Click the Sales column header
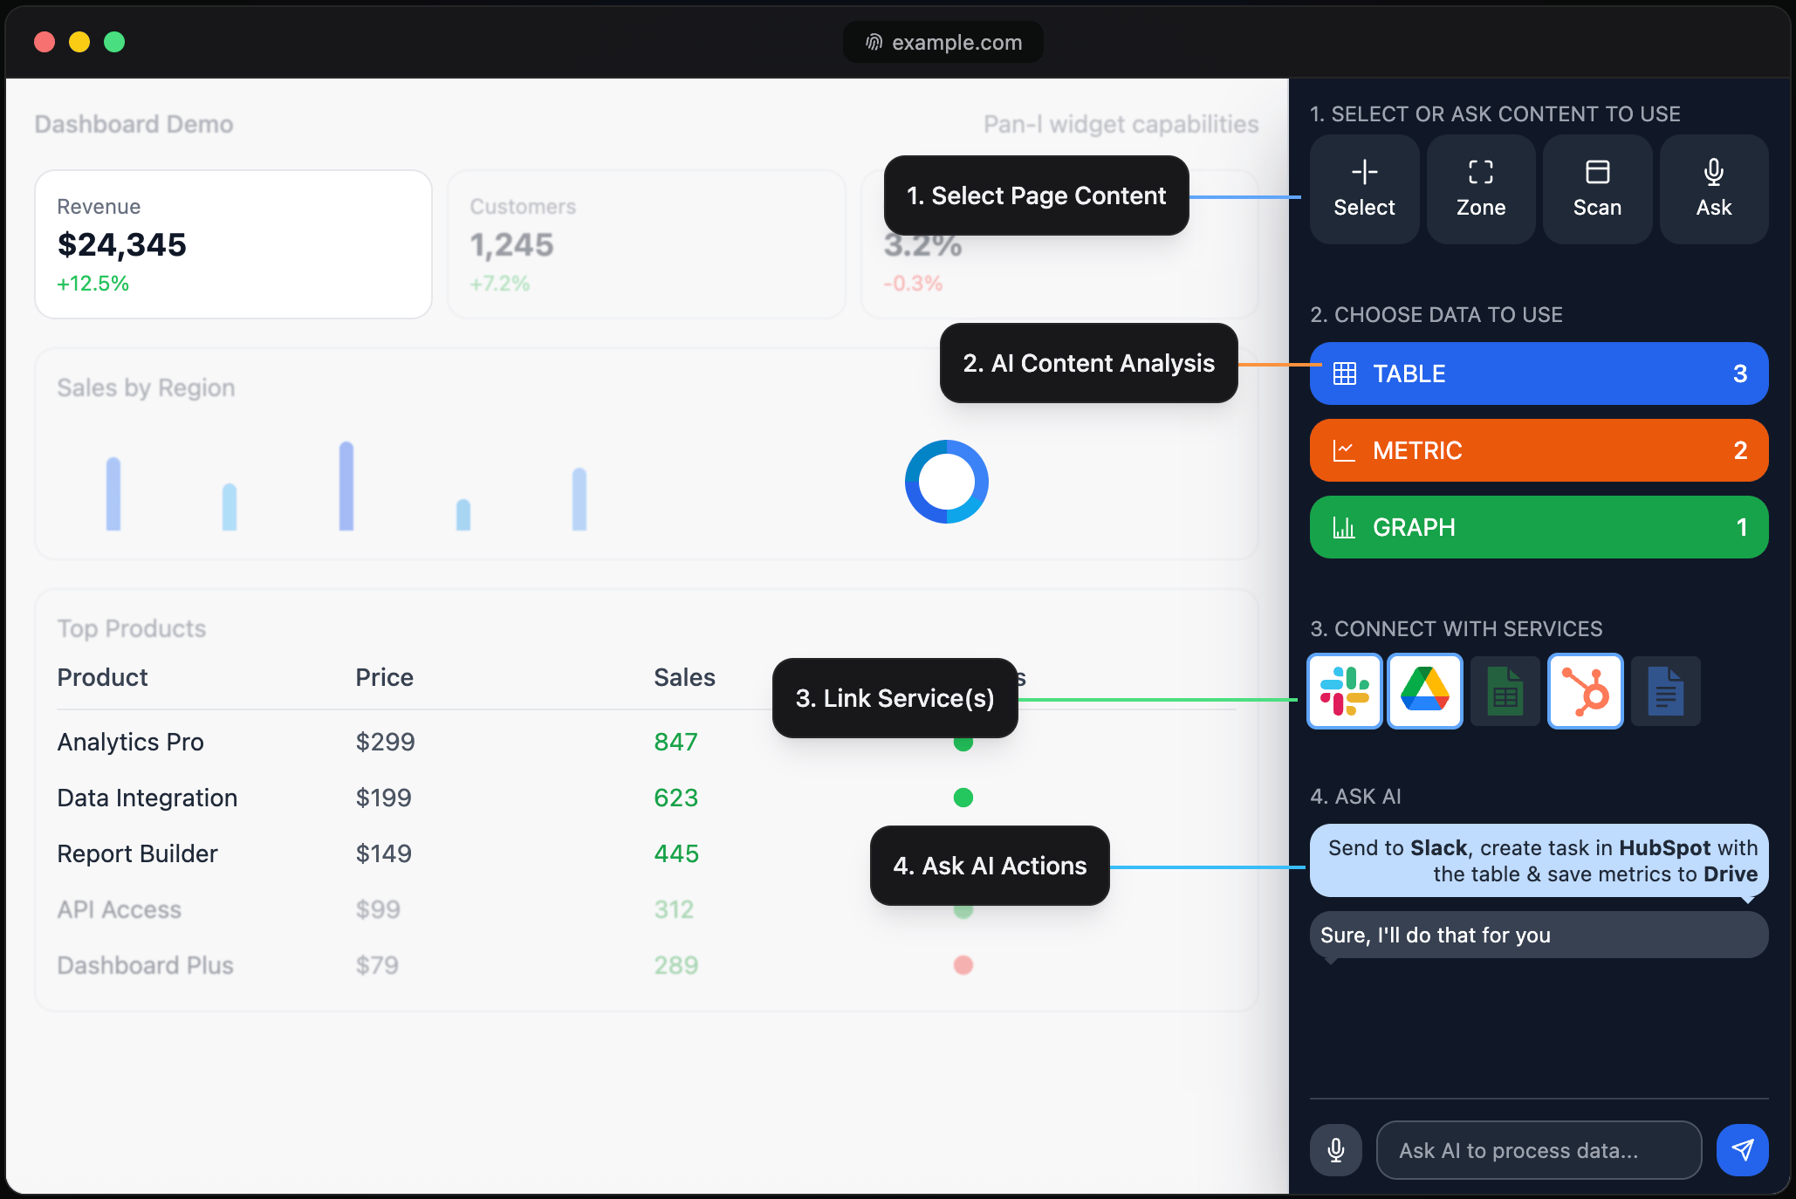Screen dimensions: 1796x1199 (x=684, y=677)
